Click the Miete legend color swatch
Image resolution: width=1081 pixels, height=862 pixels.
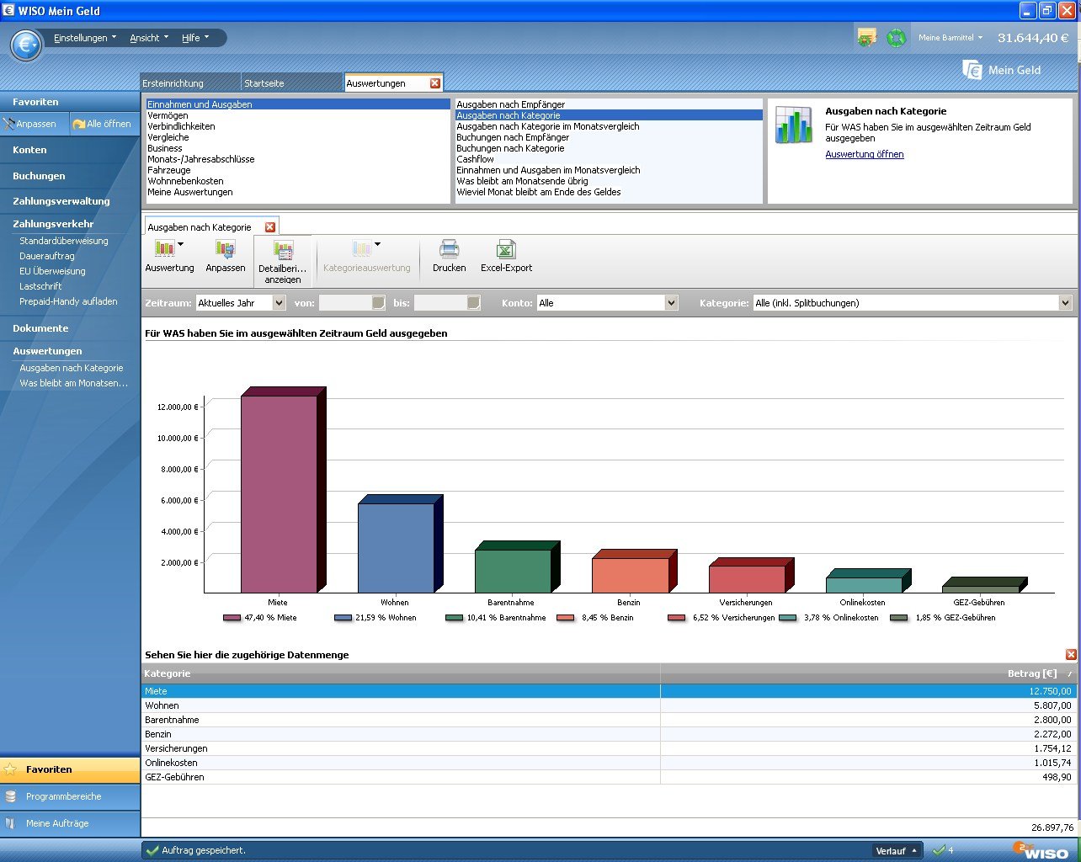[232, 618]
